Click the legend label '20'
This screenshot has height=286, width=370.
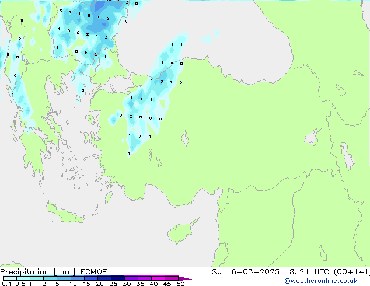[x=100, y=284]
